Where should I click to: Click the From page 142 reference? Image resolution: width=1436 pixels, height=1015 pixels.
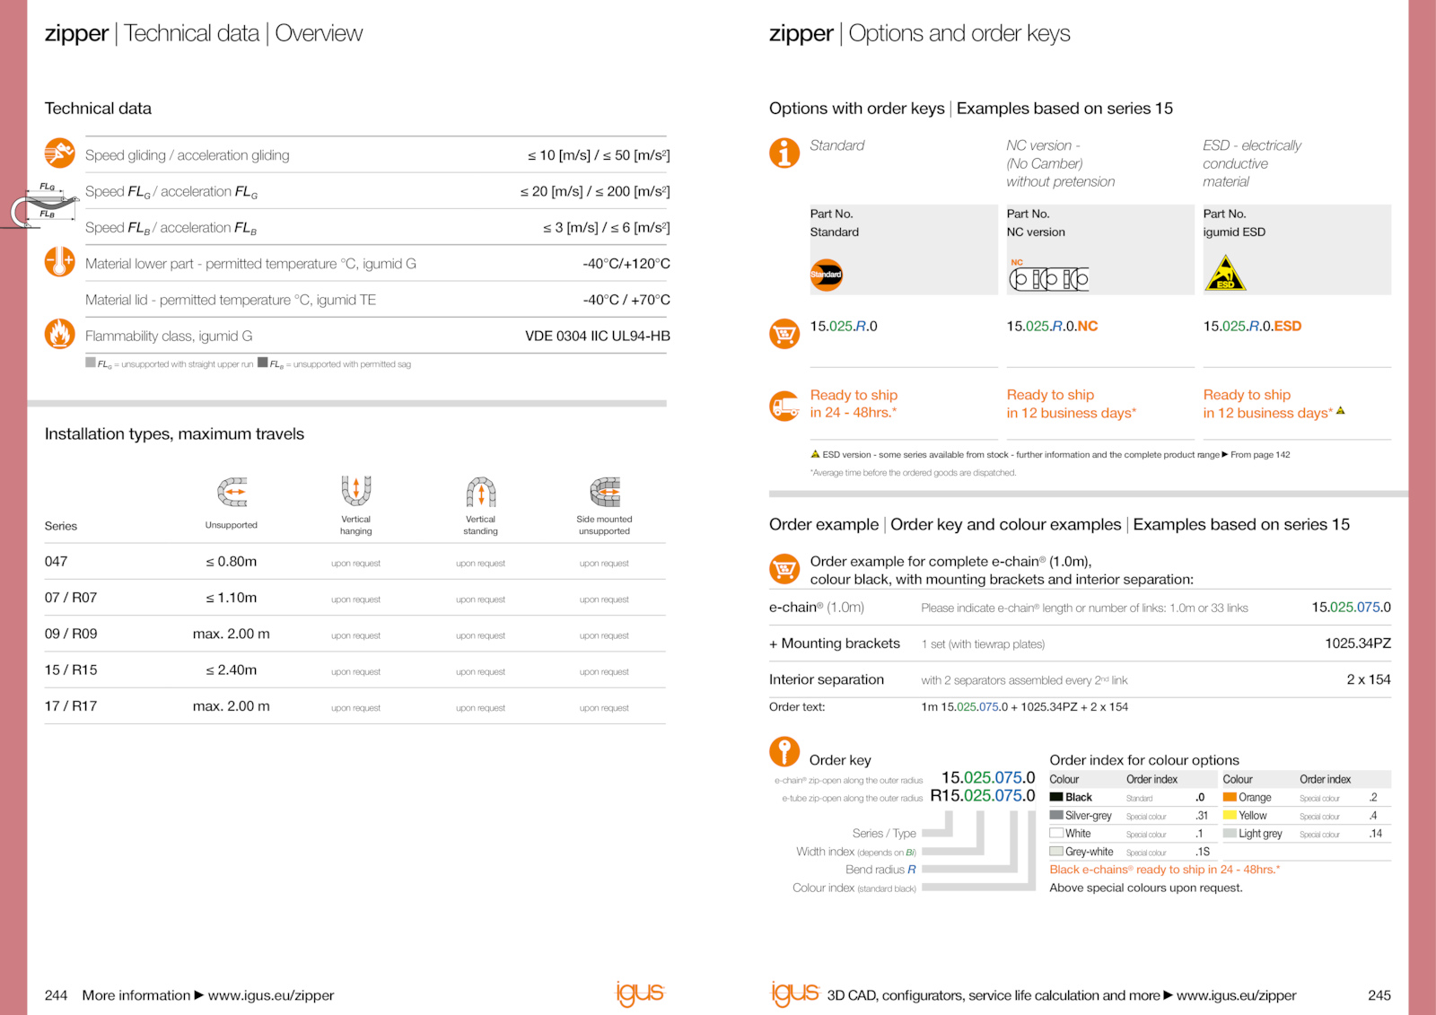point(1259,455)
